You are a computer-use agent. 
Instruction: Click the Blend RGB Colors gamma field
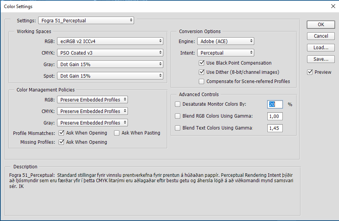pos(275,116)
